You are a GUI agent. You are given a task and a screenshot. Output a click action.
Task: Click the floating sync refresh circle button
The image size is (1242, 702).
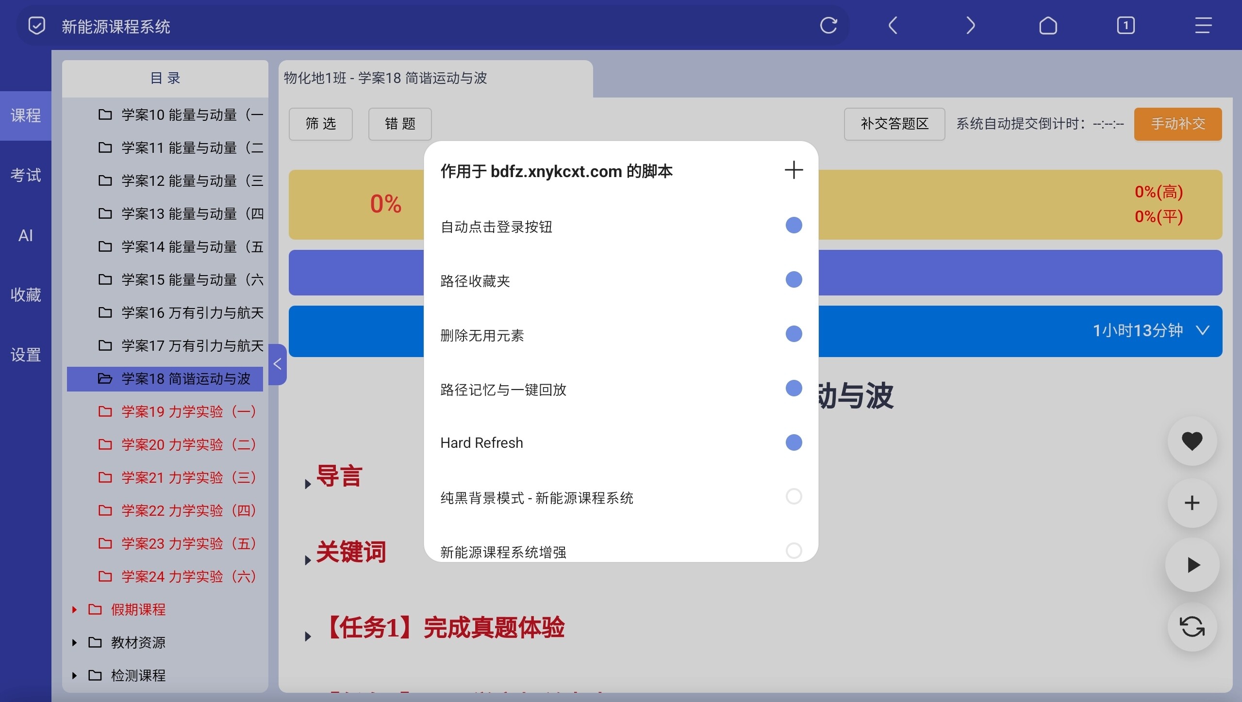pos(1192,627)
